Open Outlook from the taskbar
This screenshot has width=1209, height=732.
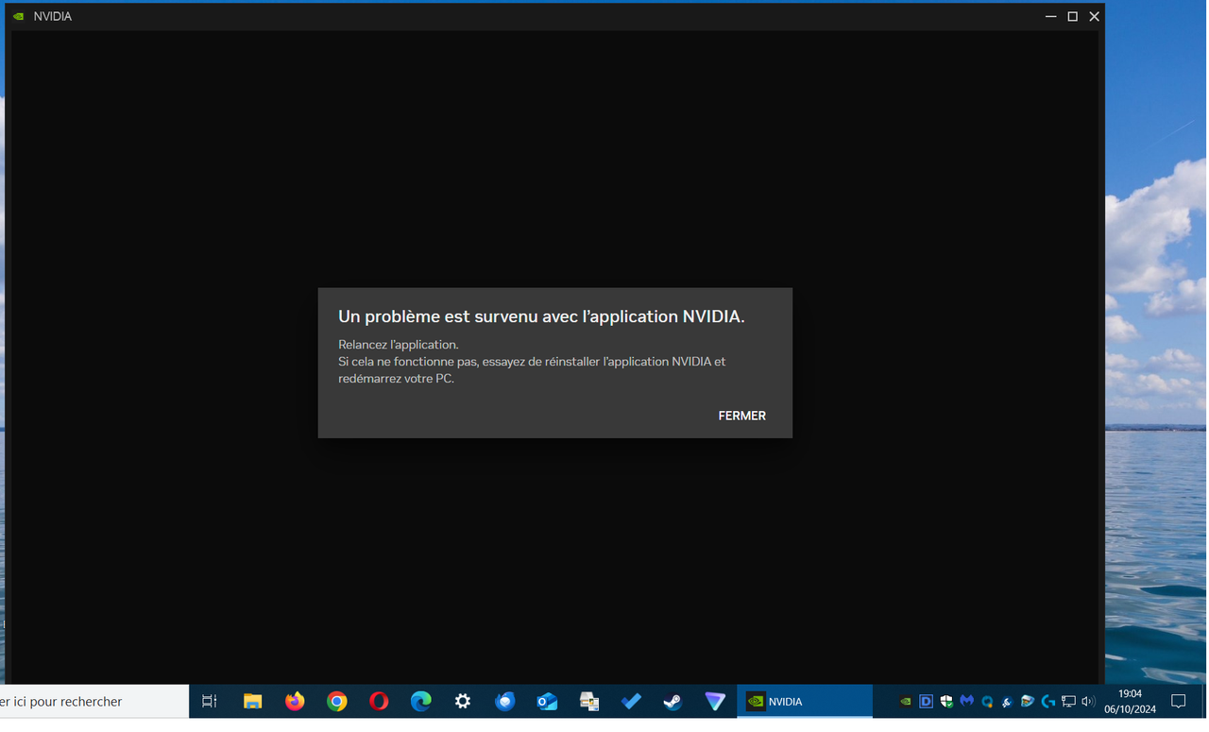pyautogui.click(x=546, y=701)
